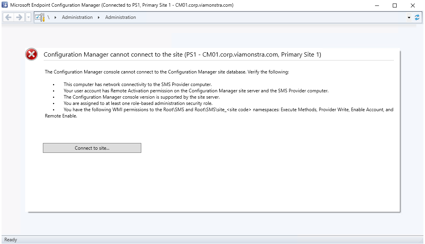The width and height of the screenshot is (425, 244).
Task: Maximize the Configuration Manager window
Action: point(395,6)
